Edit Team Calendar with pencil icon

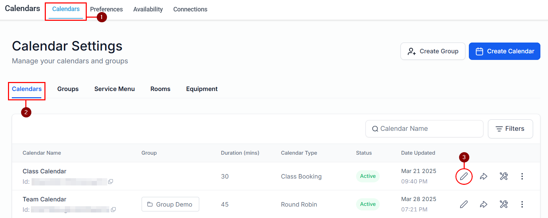[x=464, y=205]
